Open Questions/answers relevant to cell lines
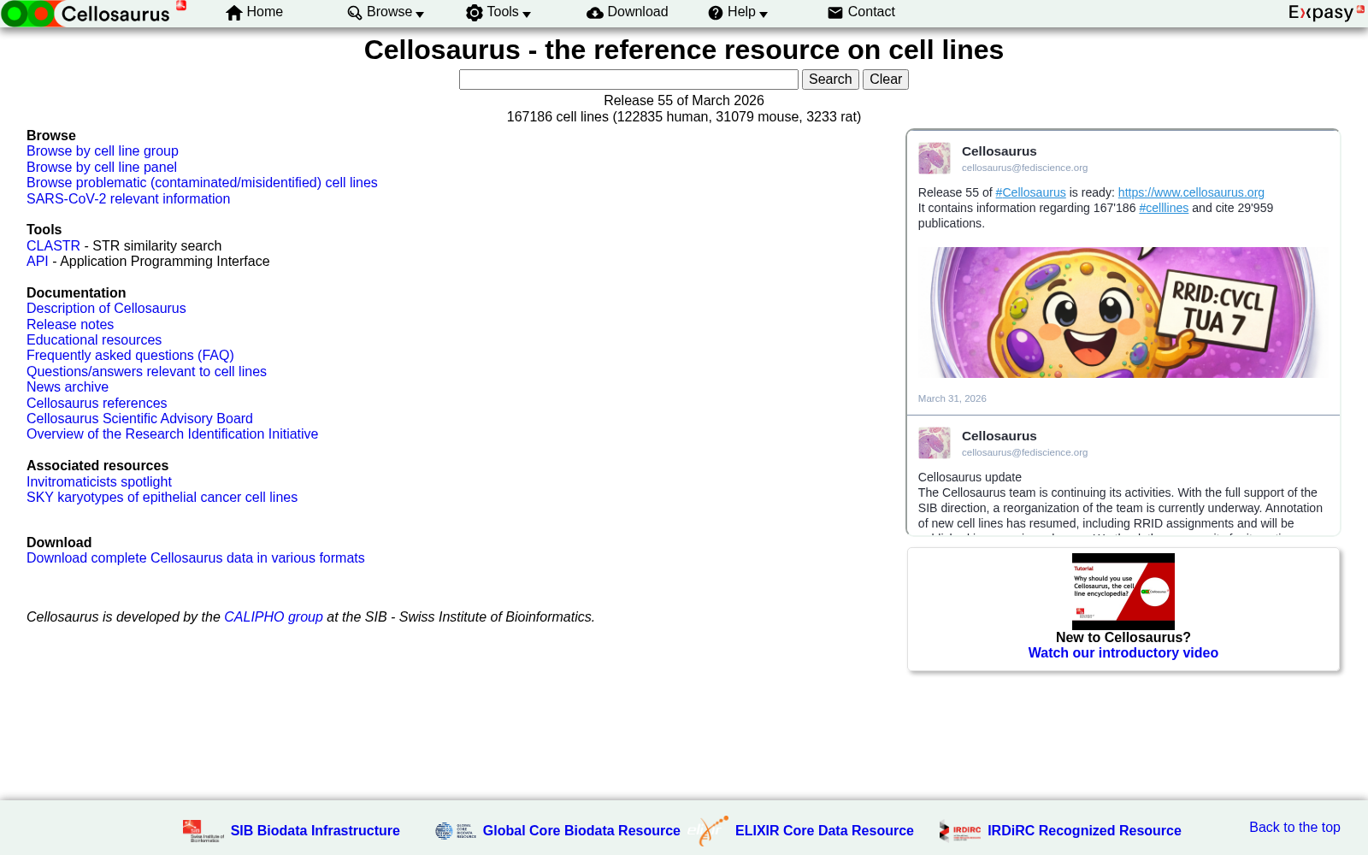This screenshot has height=855, width=1368. tap(146, 372)
